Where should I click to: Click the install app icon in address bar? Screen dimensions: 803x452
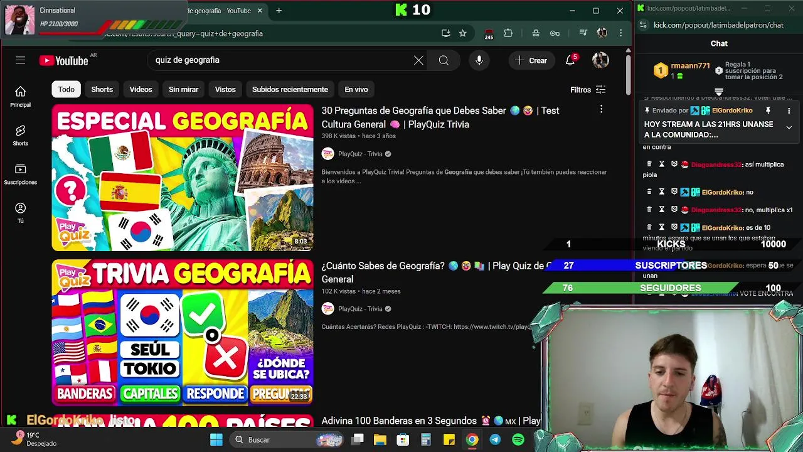pyautogui.click(x=445, y=33)
